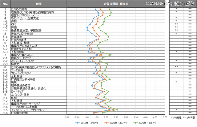Select the '指標' column header
Image resolution: width=197 pixels, height=127 pixels.
(38, 4)
